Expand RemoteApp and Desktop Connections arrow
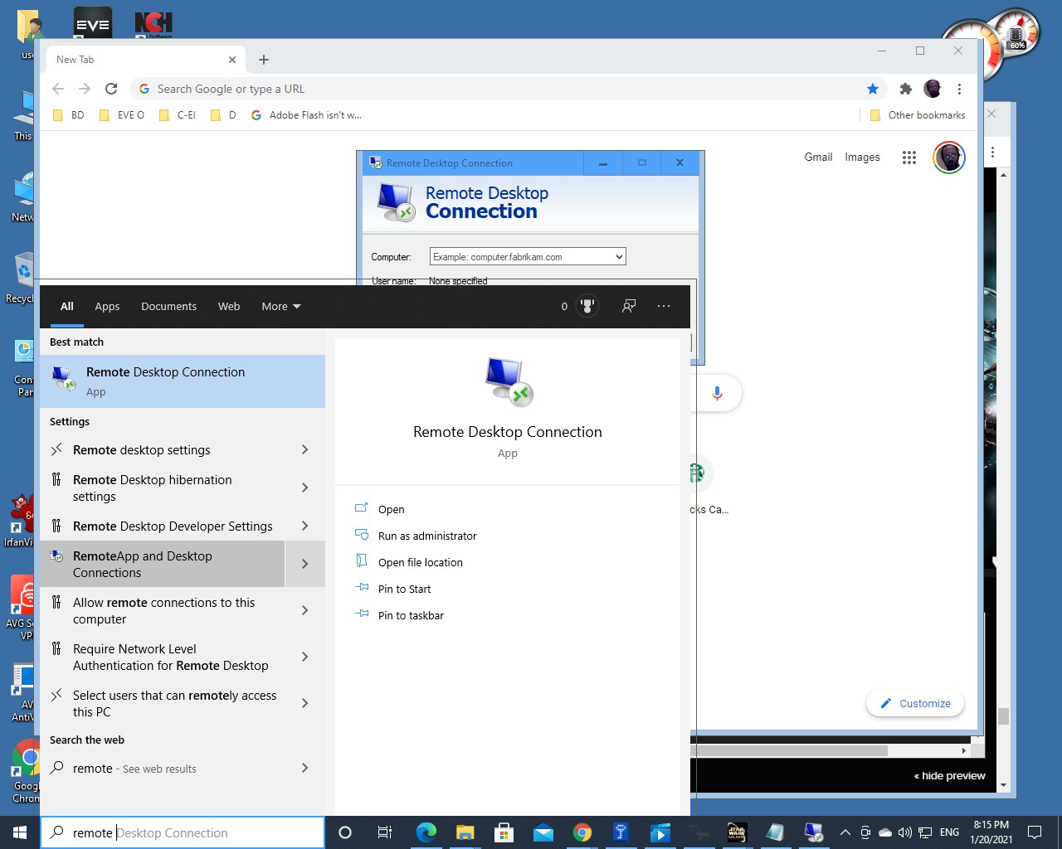Image resolution: width=1062 pixels, height=849 pixels. [x=304, y=564]
